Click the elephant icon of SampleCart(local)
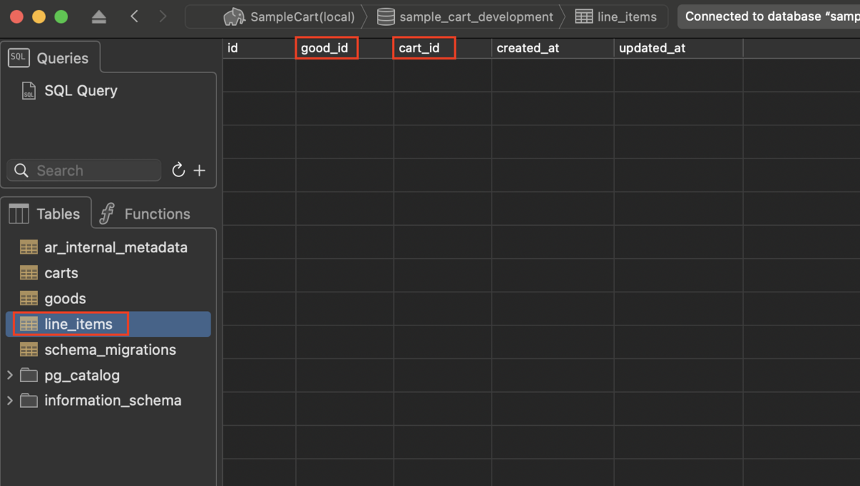860x486 pixels. point(234,16)
